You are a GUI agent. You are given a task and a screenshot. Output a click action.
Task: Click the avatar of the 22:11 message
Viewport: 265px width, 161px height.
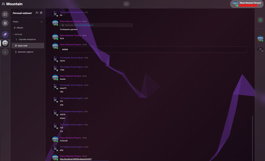pos(55,14)
